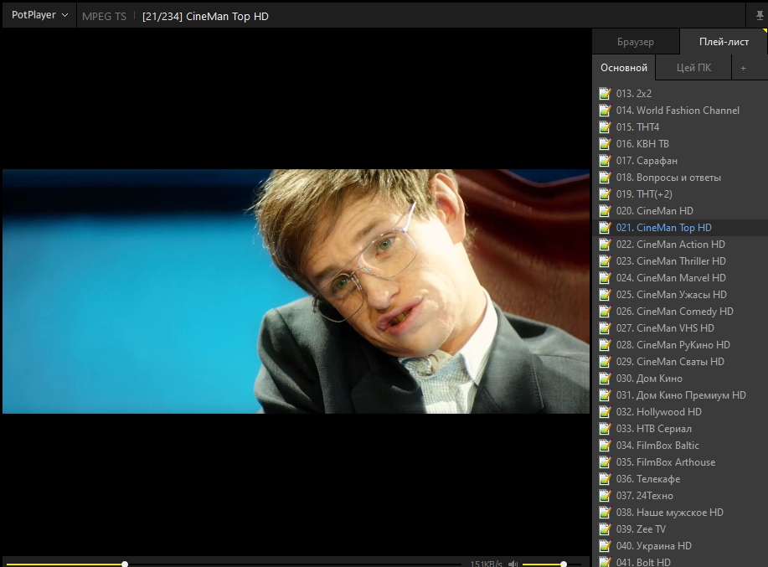
Task: Open the PotPlayer main menu dropdown
Action: point(39,15)
